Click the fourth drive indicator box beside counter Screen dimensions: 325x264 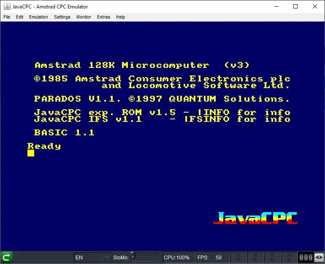pos(289,257)
